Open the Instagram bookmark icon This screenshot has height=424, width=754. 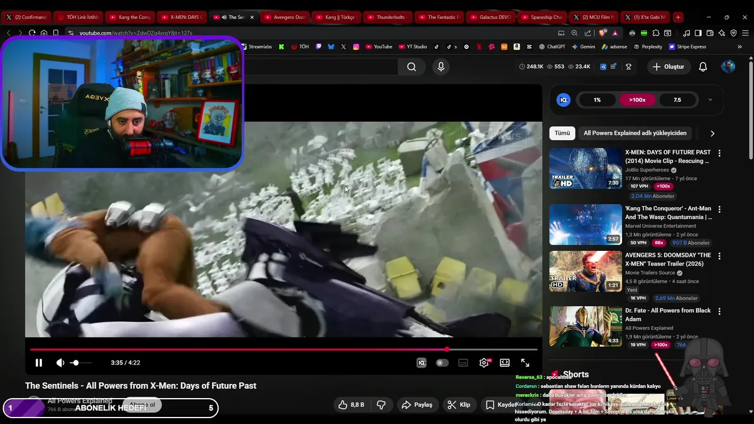pos(356,47)
